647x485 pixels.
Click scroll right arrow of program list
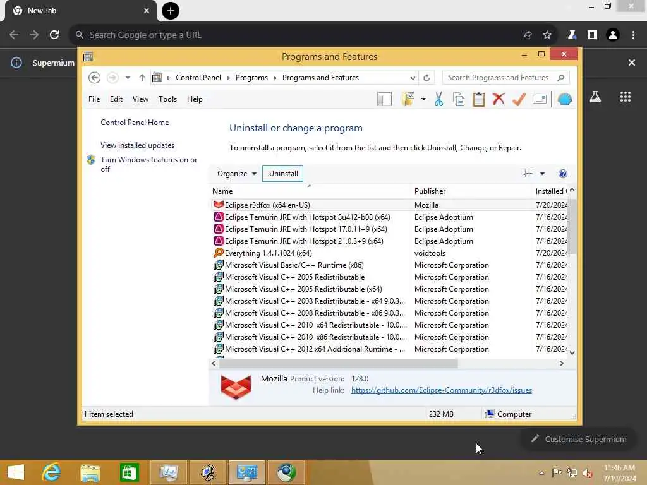561,363
